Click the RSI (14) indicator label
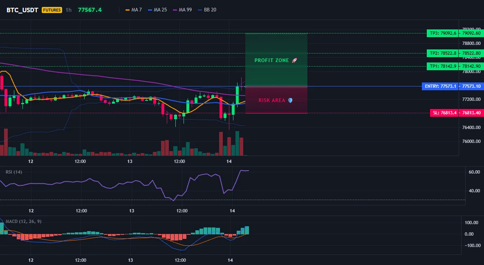Image resolution: width=484 pixels, height=265 pixels. 14,172
